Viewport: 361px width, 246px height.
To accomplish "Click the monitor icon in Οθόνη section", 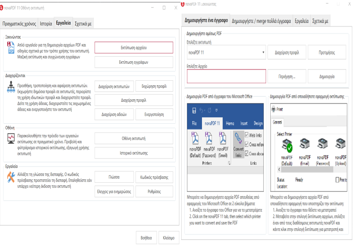I will [11, 139].
